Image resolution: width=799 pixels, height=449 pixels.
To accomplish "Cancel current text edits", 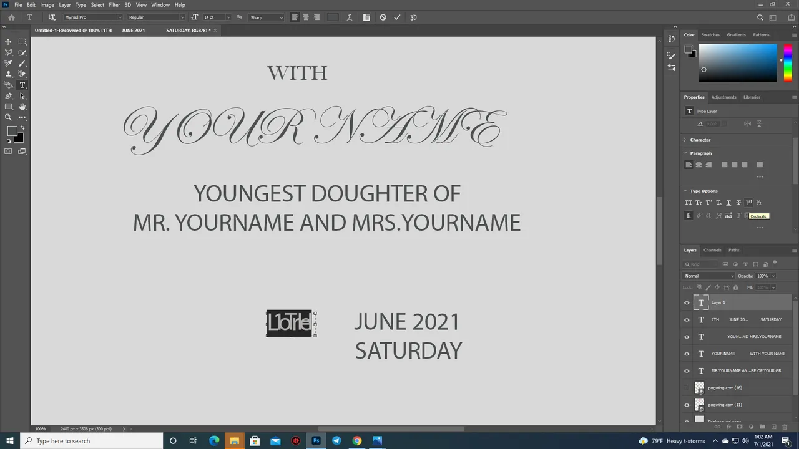I will pyautogui.click(x=383, y=17).
